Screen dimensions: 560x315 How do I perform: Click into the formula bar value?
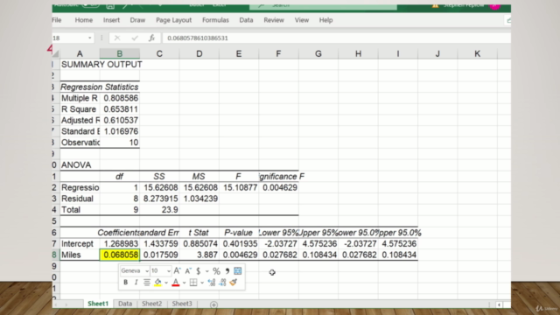pyautogui.click(x=198, y=38)
